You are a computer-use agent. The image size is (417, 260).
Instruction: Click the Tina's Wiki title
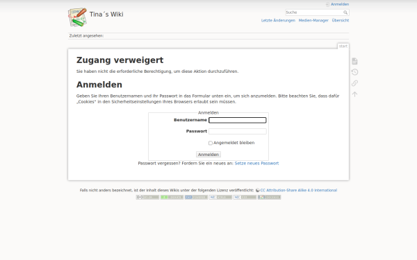click(x=106, y=15)
